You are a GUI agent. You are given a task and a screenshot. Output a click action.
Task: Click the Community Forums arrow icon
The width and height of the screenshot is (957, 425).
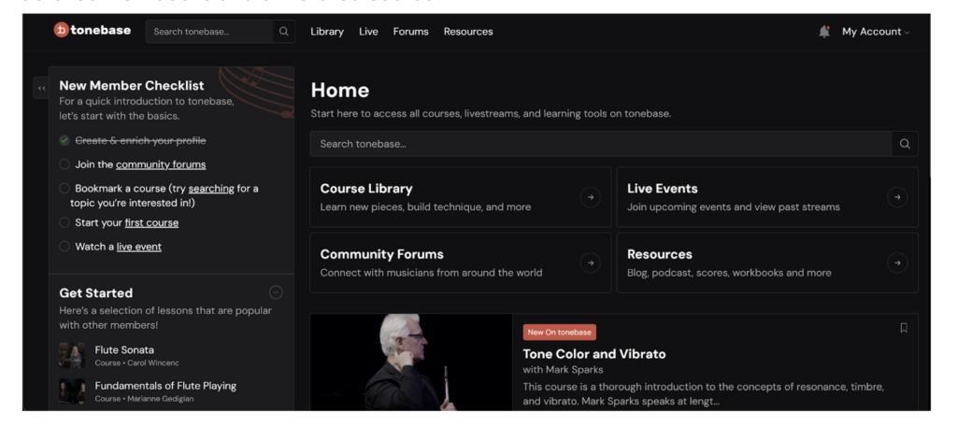pyautogui.click(x=590, y=263)
